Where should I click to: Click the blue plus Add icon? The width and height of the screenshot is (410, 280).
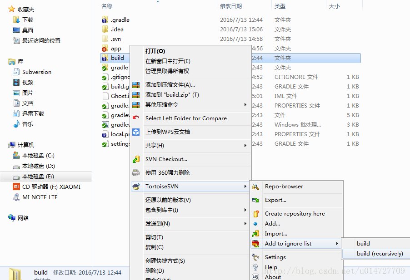pos(255,224)
